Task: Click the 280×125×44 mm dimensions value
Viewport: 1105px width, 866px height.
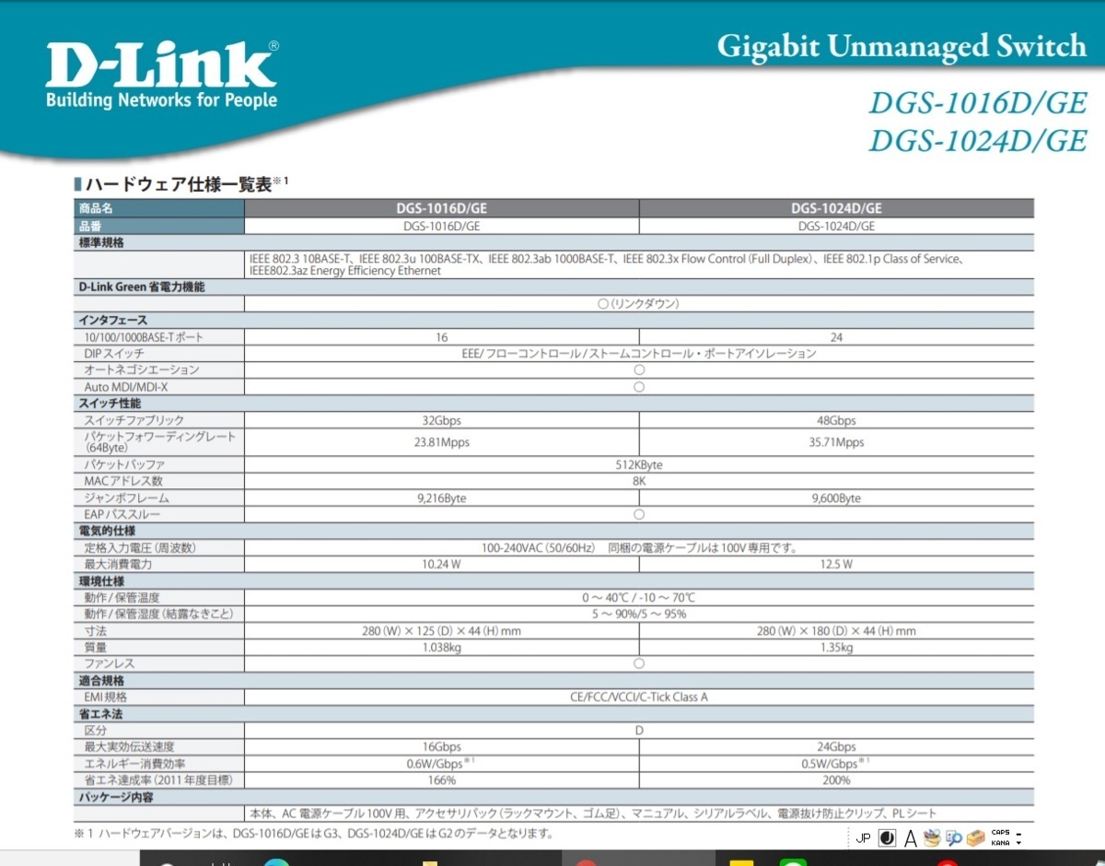Action: click(441, 631)
